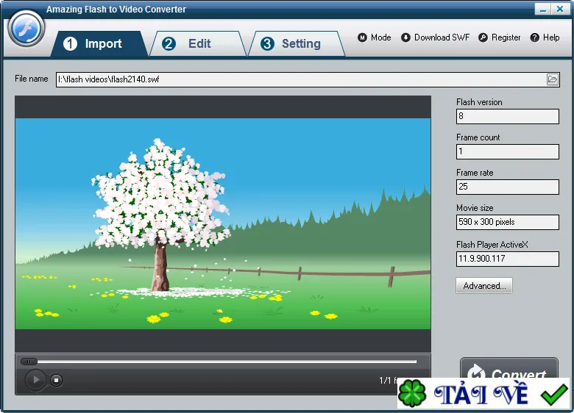Click the Frame rate field
This screenshot has height=413, width=574.
click(x=507, y=187)
